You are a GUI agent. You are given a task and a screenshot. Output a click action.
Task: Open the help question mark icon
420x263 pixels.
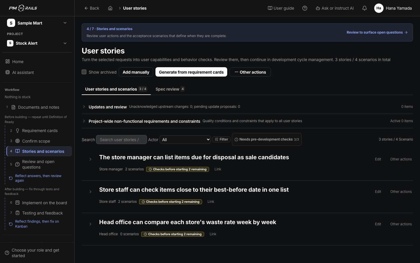coord(305,8)
